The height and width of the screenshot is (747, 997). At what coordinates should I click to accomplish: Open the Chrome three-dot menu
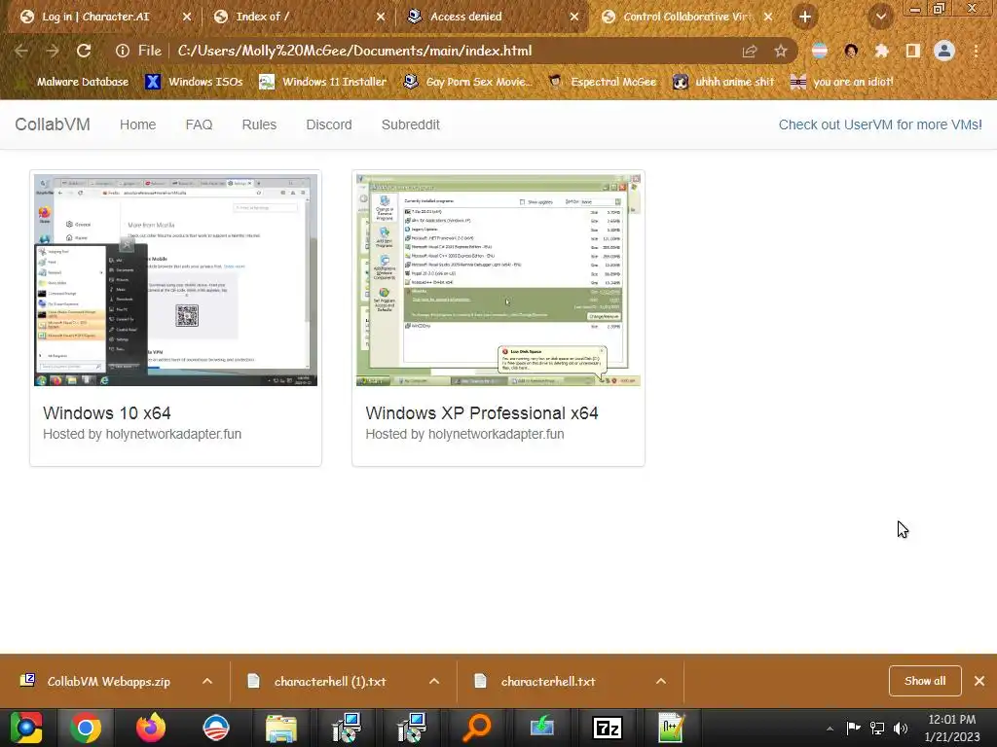tap(976, 51)
